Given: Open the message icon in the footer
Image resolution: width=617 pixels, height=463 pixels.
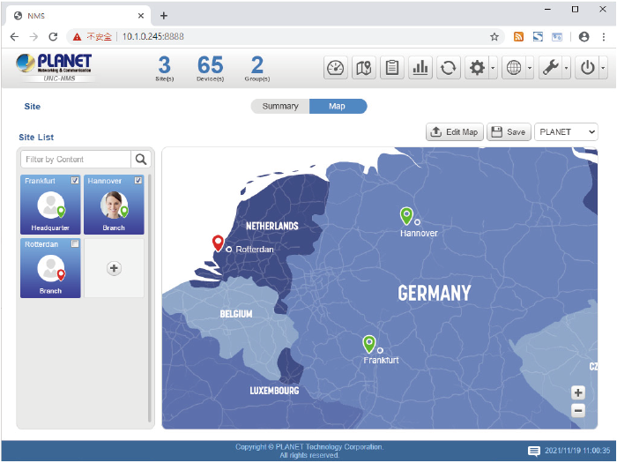Looking at the screenshot, I should coord(533,452).
